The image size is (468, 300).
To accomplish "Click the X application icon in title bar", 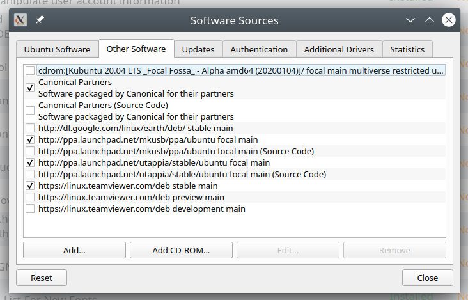I will click(x=20, y=20).
